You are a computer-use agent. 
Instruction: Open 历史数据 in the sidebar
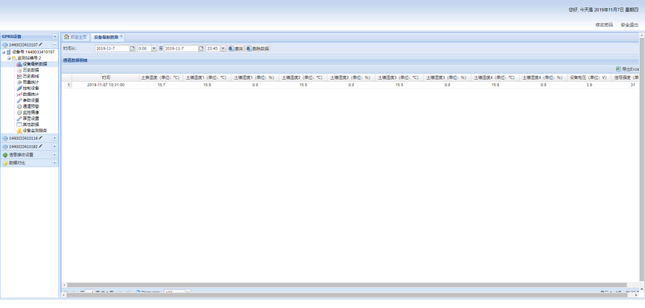pyautogui.click(x=30, y=70)
